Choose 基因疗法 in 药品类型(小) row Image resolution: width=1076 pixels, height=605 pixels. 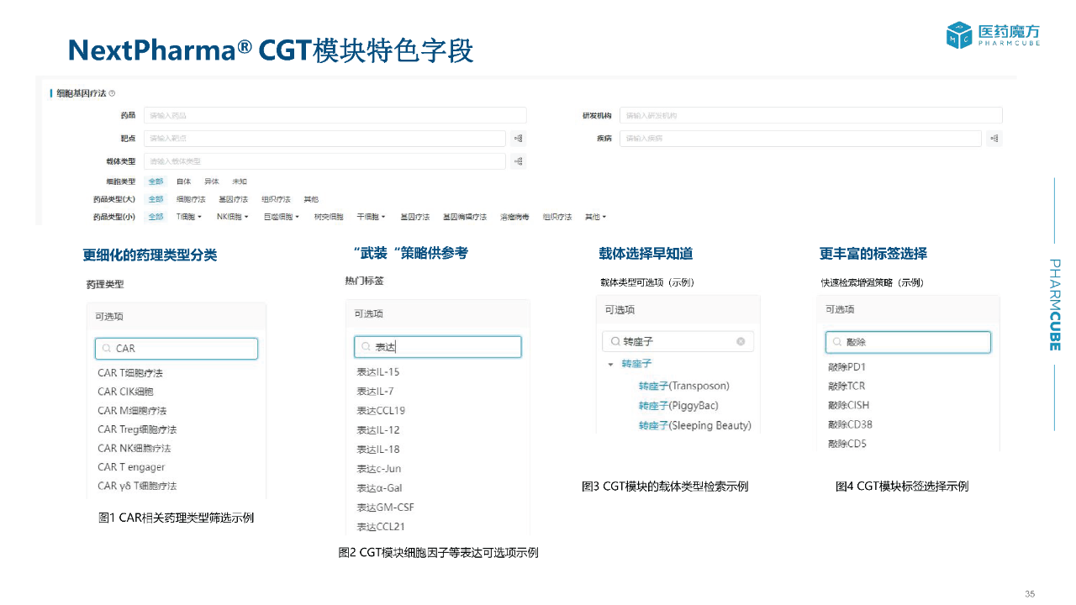point(414,217)
